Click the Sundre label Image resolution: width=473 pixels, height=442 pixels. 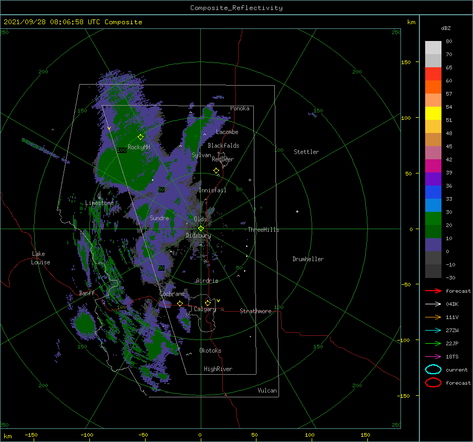pyautogui.click(x=159, y=218)
